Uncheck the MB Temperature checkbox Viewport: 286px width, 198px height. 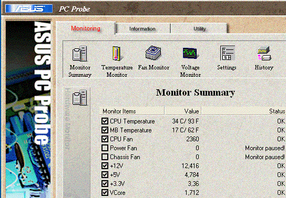pyautogui.click(x=105, y=130)
